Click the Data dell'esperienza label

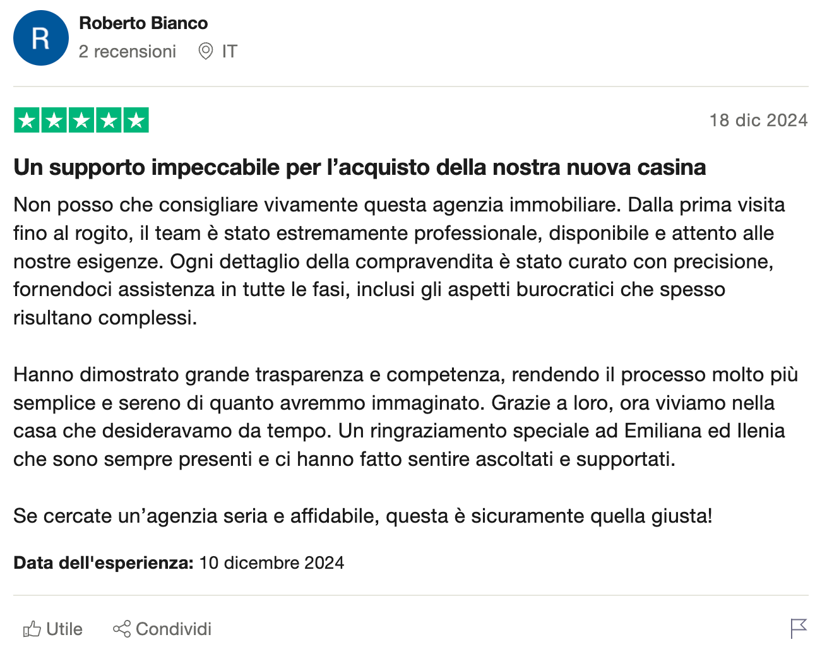(104, 563)
